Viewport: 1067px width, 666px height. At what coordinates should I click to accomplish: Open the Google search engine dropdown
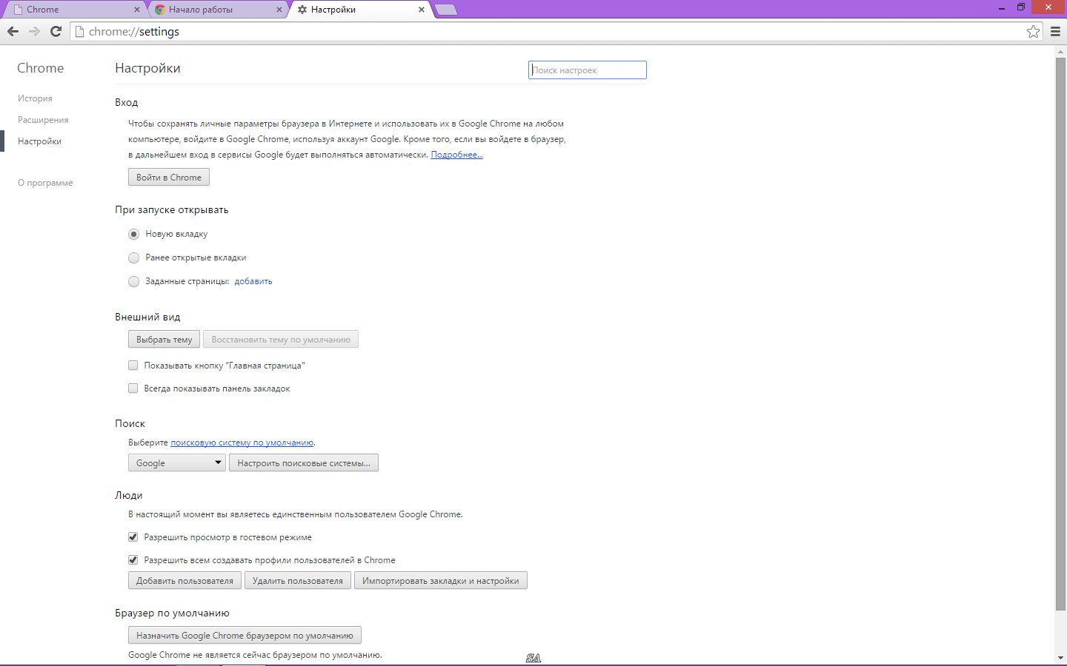176,462
